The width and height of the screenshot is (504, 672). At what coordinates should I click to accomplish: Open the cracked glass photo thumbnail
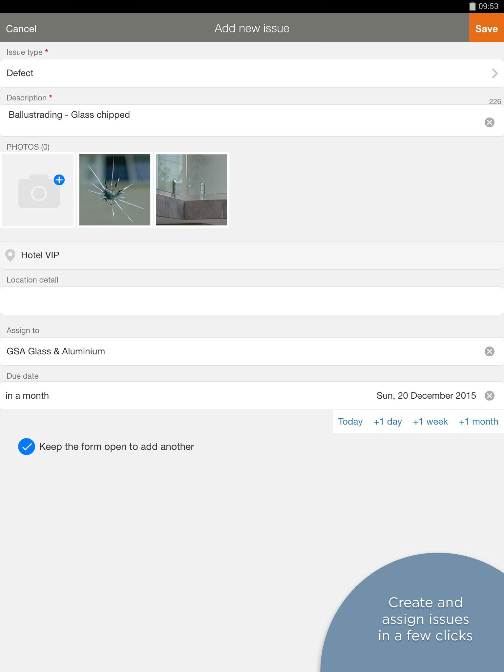coord(115,190)
